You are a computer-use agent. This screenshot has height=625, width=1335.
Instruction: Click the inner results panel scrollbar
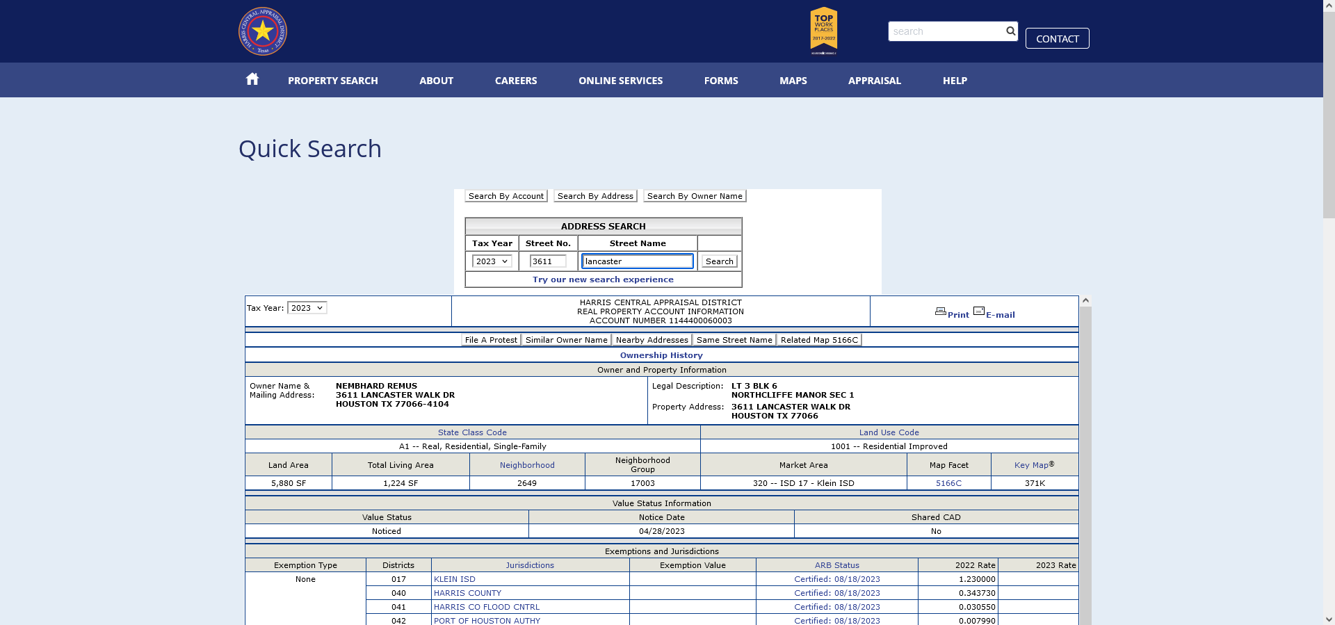click(x=1085, y=466)
